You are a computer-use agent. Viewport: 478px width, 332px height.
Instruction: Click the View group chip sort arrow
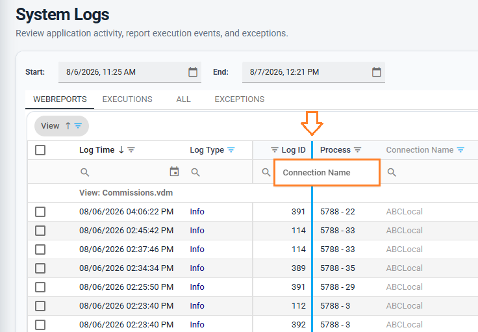click(68, 126)
